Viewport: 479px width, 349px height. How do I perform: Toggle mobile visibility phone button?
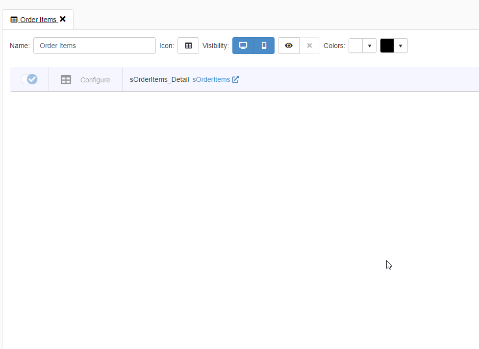point(264,46)
